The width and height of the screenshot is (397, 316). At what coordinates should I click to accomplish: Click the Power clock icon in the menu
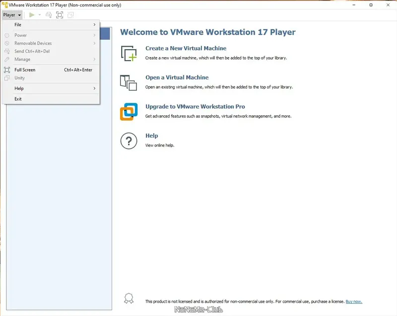click(7, 35)
